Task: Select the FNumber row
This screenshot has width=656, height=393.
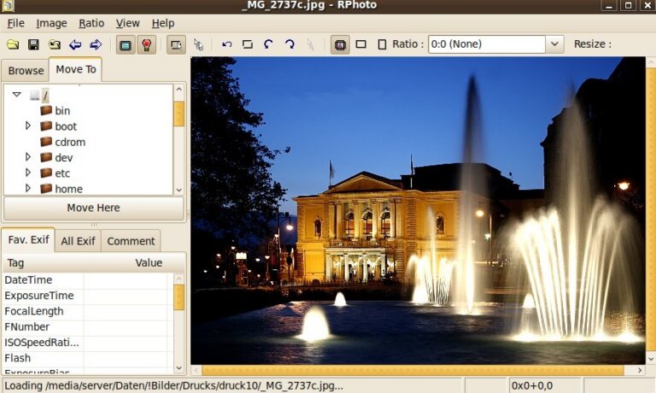Action: click(87, 327)
